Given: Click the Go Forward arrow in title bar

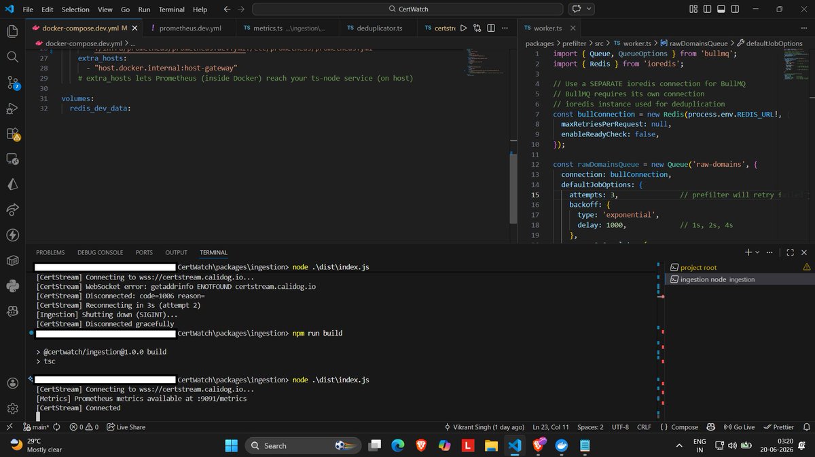Looking at the screenshot, I should [241, 9].
